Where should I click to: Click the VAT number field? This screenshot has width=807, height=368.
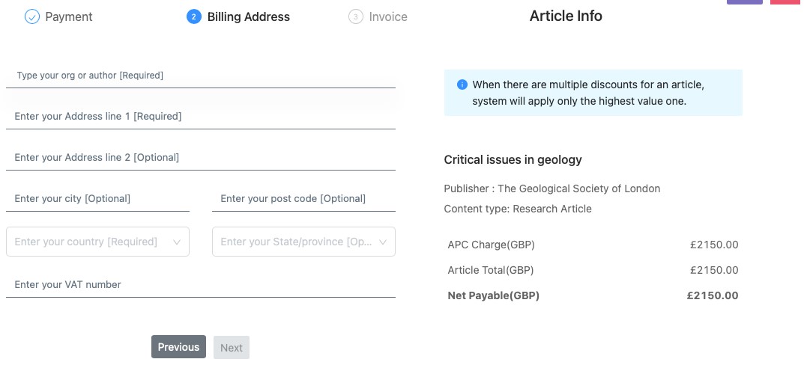tap(200, 285)
